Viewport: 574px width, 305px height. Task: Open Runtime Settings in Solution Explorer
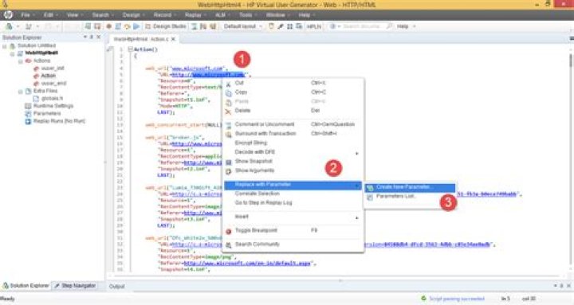pyautogui.click(x=53, y=106)
